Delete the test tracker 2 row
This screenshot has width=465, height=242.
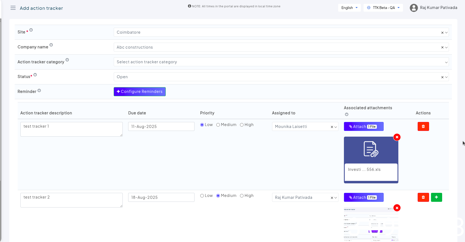click(423, 197)
